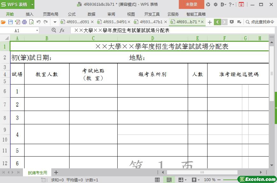Open the D-shaped icon dropdown in title bar

pos(223,4)
